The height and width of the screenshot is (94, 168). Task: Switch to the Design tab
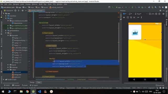coord(32,83)
